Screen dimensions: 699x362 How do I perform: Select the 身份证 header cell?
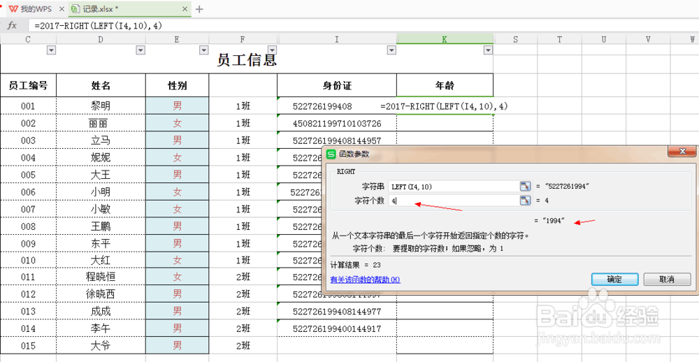click(x=337, y=85)
